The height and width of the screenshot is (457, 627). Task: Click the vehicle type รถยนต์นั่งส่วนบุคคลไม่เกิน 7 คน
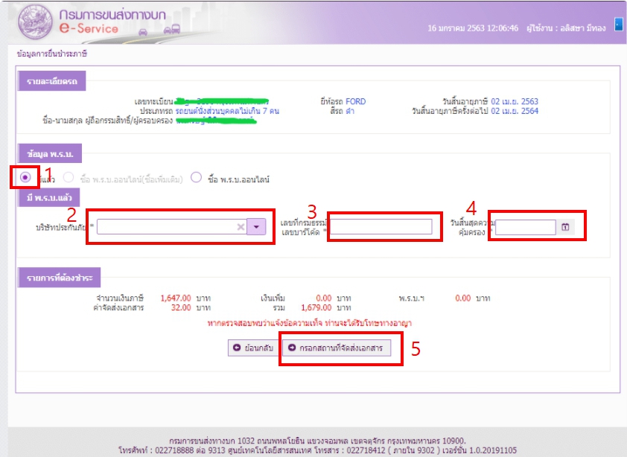click(x=227, y=111)
